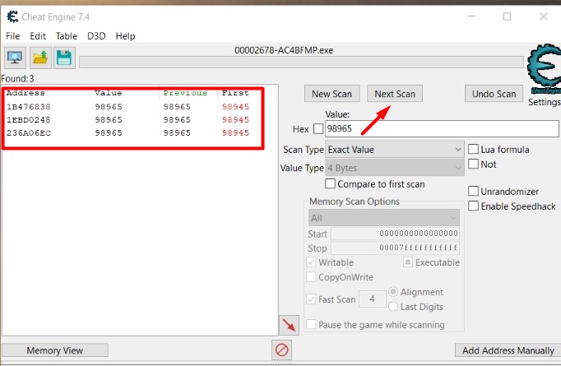Click the Start address field

pos(396,234)
